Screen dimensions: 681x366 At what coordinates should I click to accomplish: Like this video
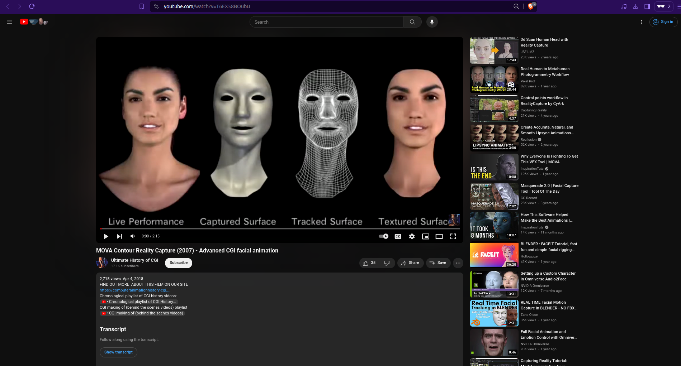[x=369, y=263]
